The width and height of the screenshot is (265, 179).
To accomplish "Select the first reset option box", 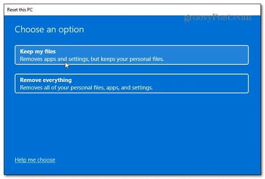I will tap(132, 55).
